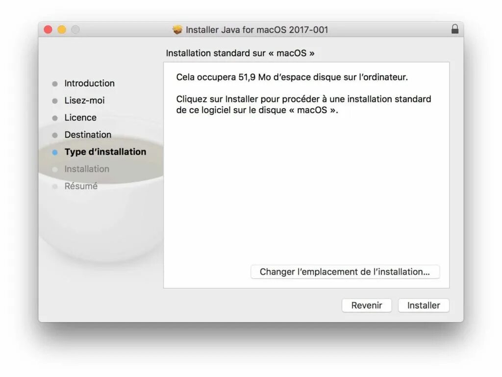Select the greyed Installation step
502x377 pixels.
point(87,169)
